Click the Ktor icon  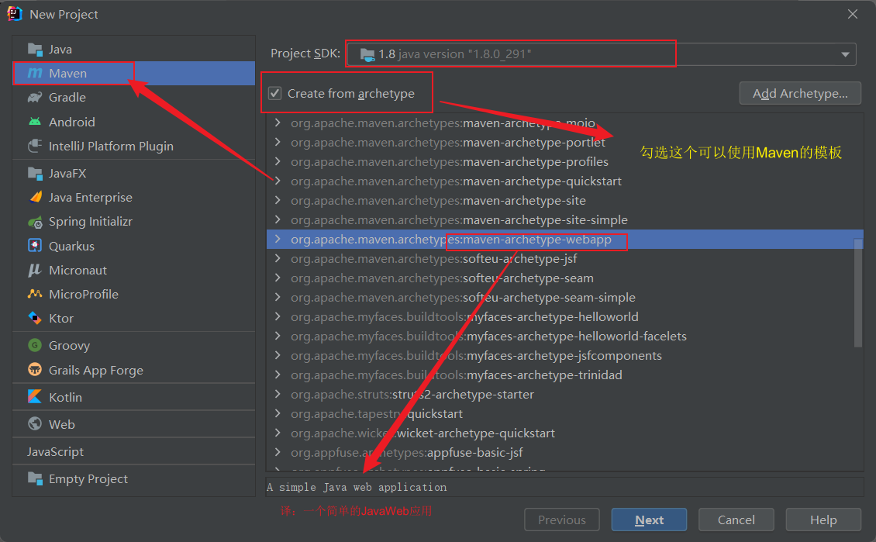pyautogui.click(x=35, y=318)
